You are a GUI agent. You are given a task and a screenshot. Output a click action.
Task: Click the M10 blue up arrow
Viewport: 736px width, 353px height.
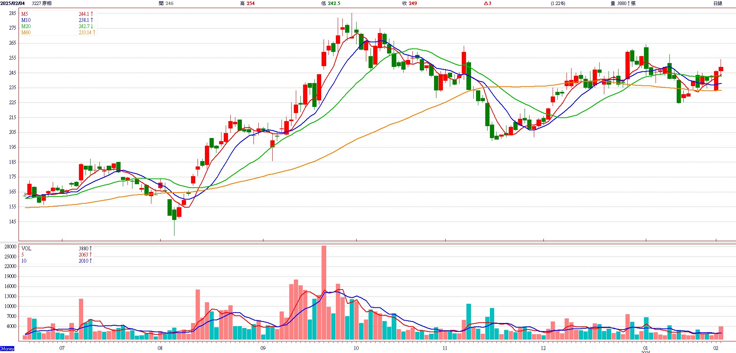pyautogui.click(x=92, y=20)
